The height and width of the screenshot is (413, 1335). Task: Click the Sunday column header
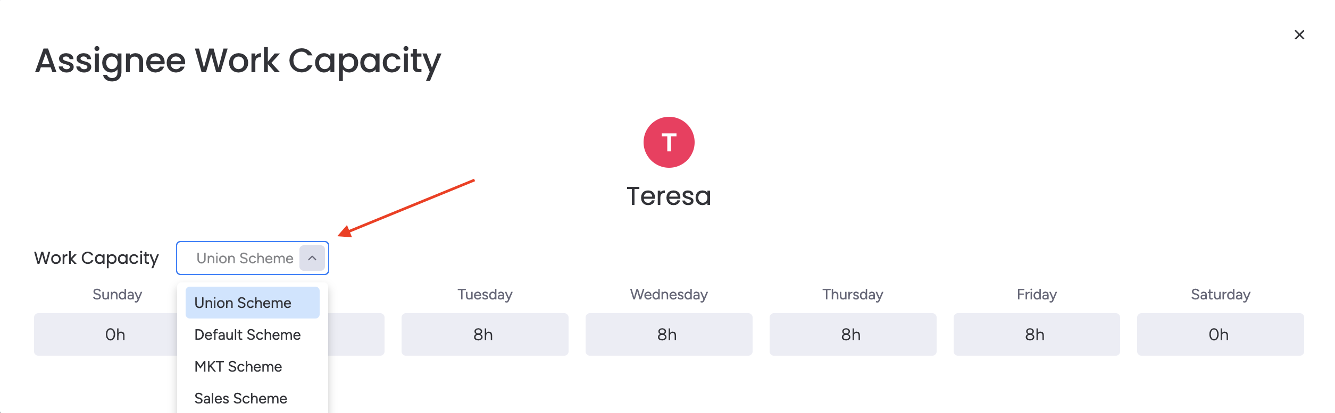pyautogui.click(x=116, y=294)
